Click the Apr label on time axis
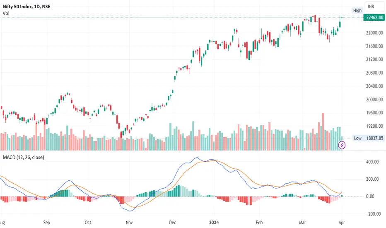This screenshot has height=228, width=386. click(341, 222)
